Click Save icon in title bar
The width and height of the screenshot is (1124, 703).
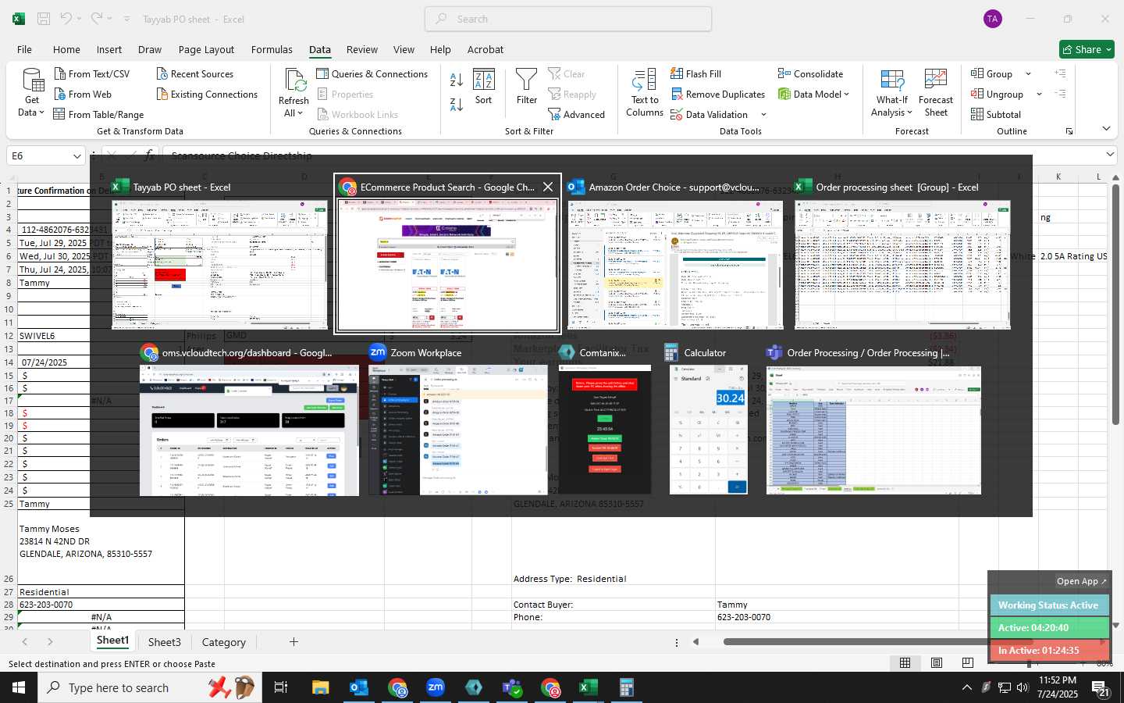tap(44, 19)
